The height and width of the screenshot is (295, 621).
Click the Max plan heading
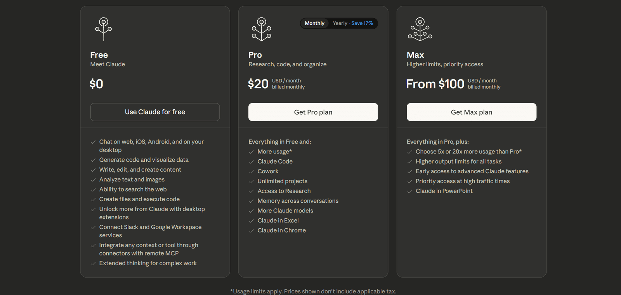tap(415, 55)
